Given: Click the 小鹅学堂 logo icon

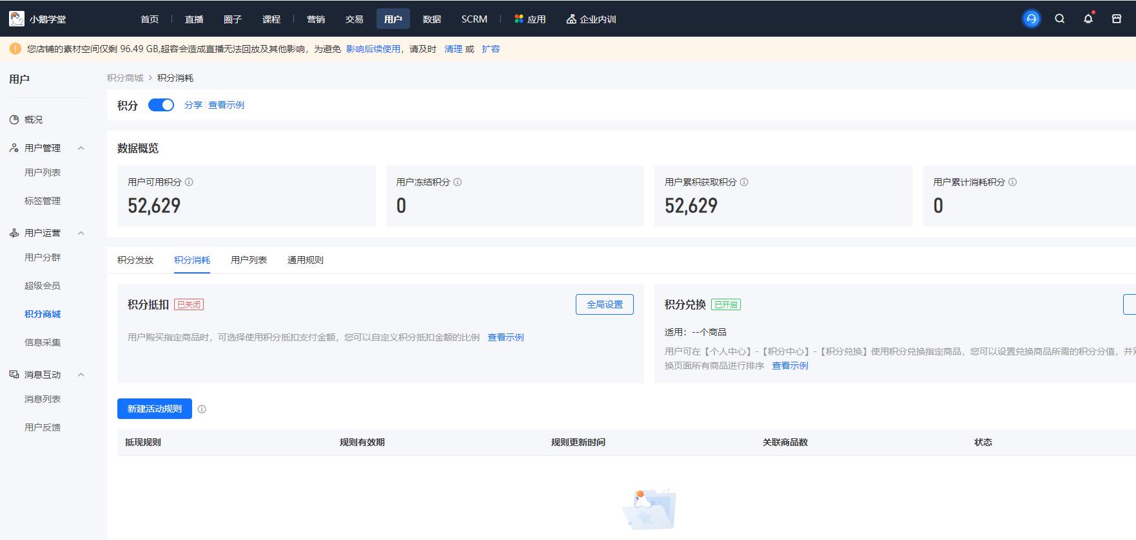Looking at the screenshot, I should click(x=17, y=19).
